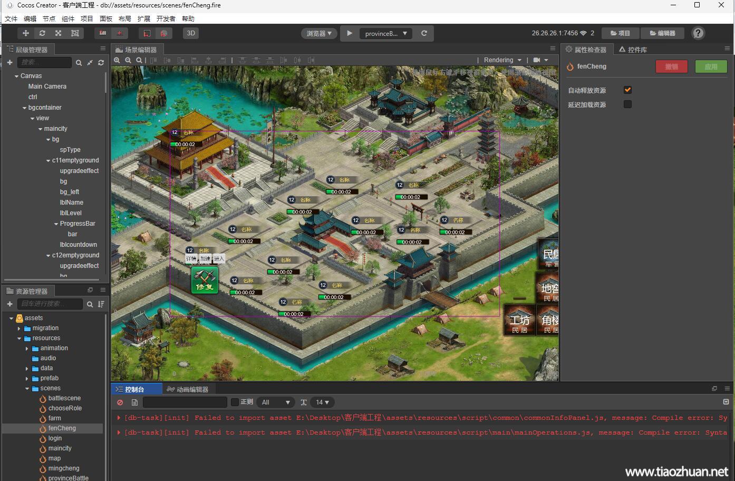Click the add asset plus icon

9,304
